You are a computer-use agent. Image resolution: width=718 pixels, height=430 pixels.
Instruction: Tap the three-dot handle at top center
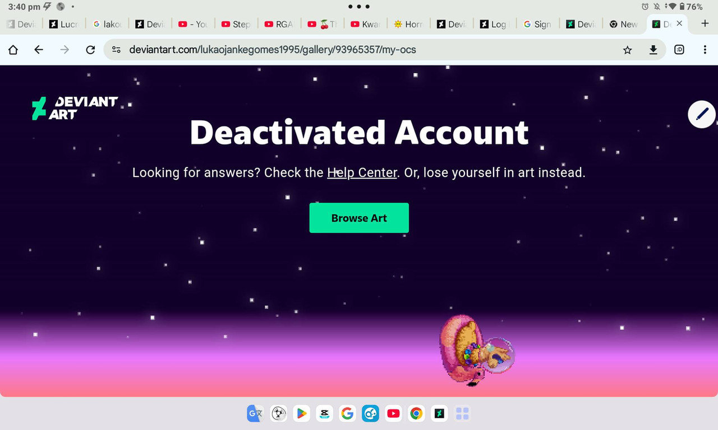[x=359, y=7]
